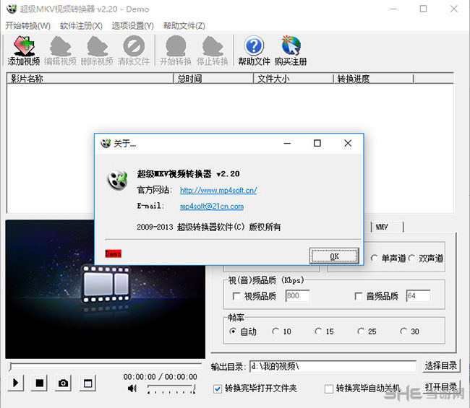Select 自动 frame rate option
The image size is (470, 408).
[x=233, y=331]
